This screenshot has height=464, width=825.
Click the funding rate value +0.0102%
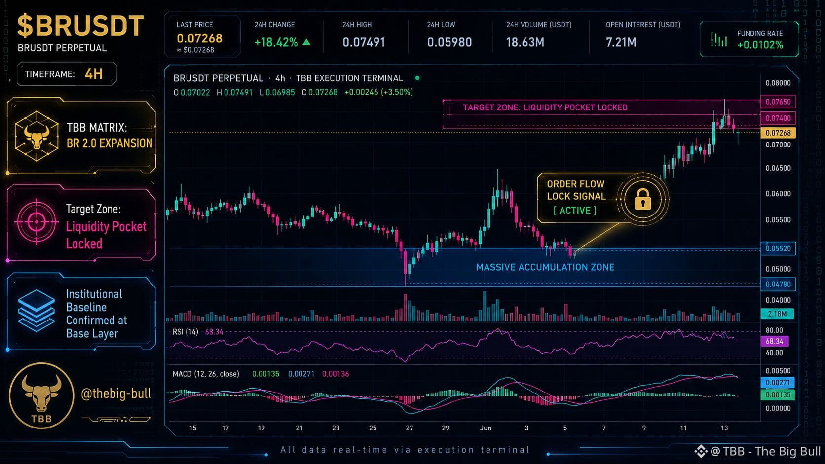(x=760, y=45)
